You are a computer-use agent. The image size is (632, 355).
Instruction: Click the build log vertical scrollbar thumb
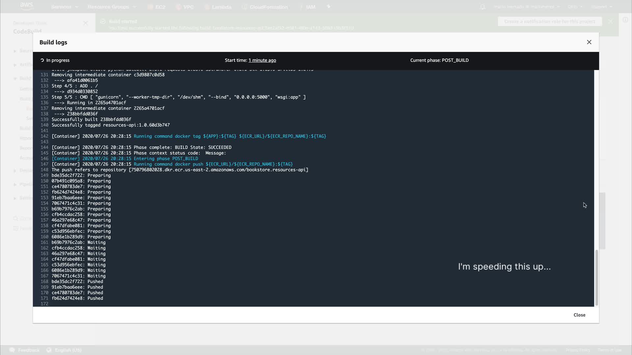[x=596, y=278]
